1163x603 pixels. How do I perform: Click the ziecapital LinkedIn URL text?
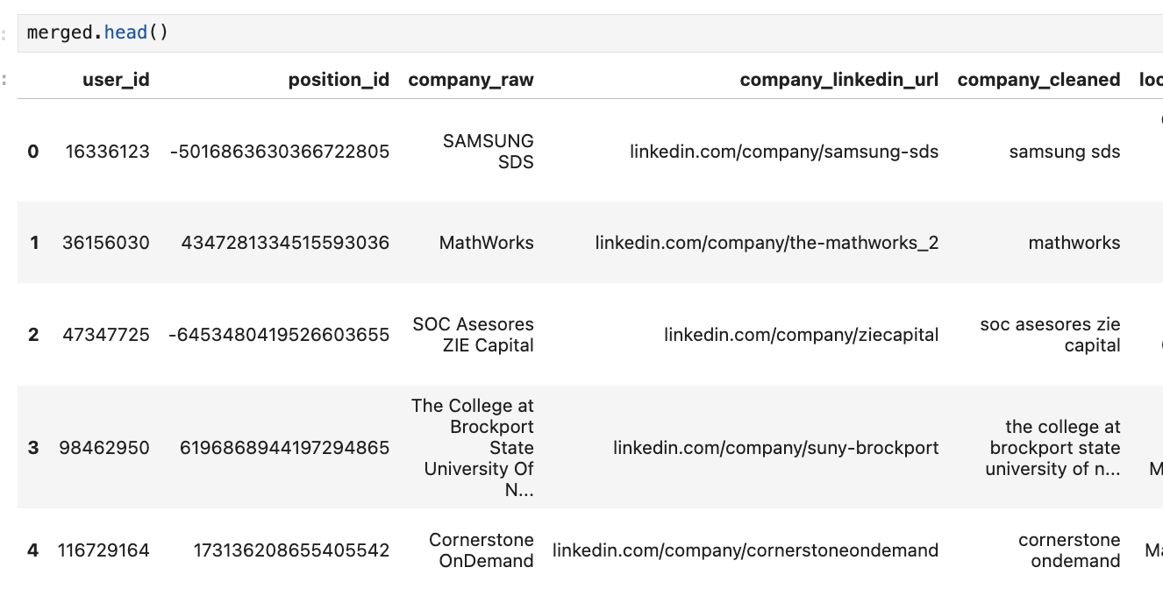(801, 334)
